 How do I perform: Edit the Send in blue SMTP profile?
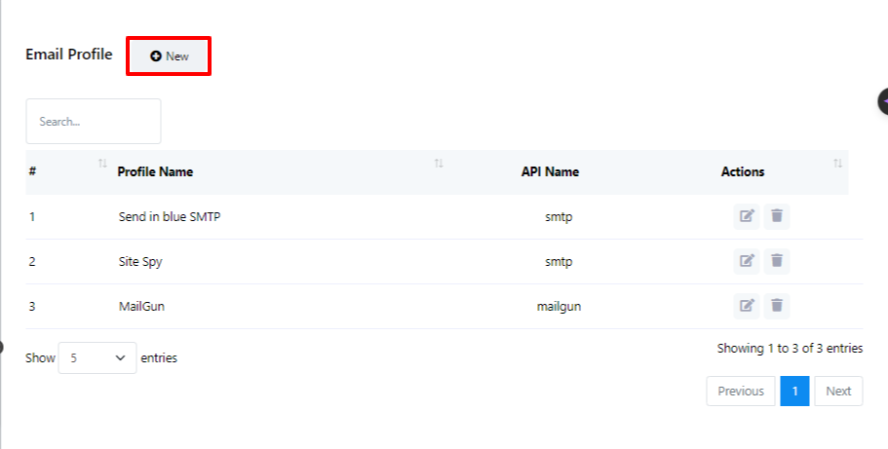pyautogui.click(x=747, y=216)
